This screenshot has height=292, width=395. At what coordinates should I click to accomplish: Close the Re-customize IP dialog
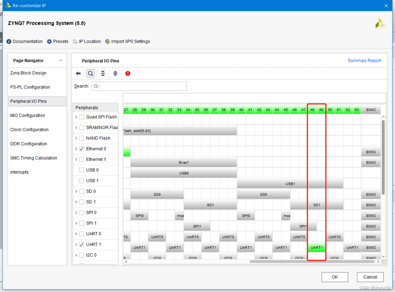pyautogui.click(x=386, y=6)
